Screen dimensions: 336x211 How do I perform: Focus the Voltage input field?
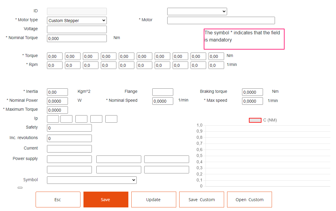coord(77,29)
